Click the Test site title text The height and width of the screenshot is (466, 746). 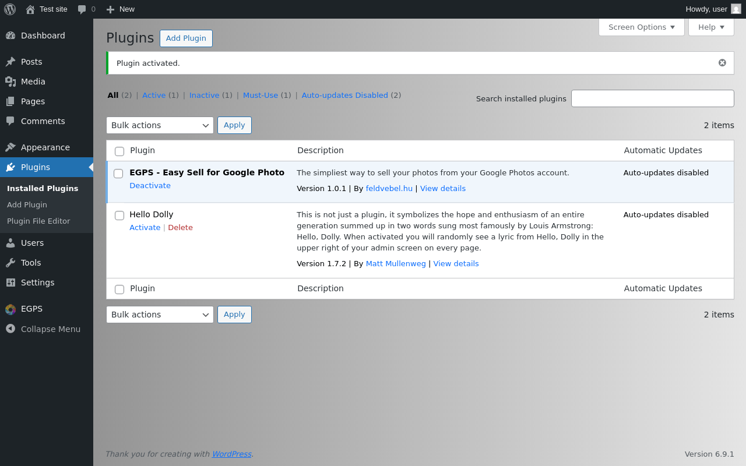tap(54, 9)
